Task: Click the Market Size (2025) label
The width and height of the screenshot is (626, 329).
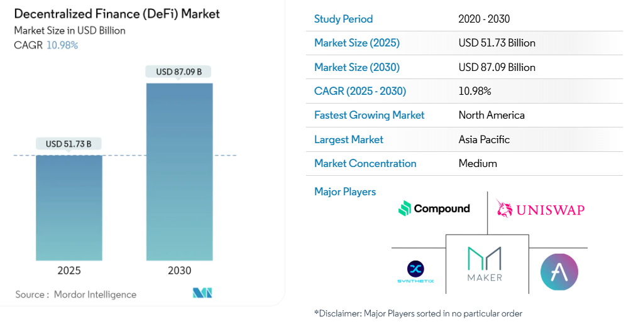Action: (357, 43)
